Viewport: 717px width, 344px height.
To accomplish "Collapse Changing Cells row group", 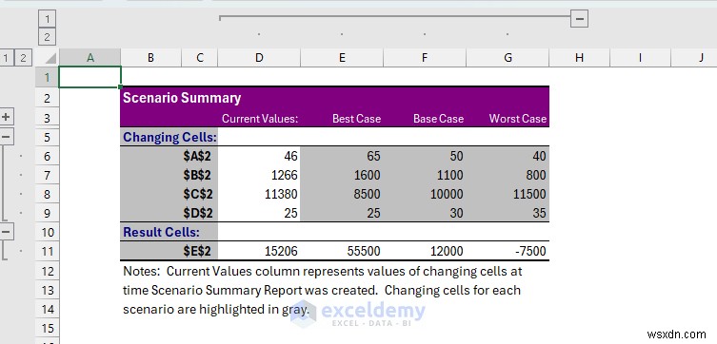I will (x=6, y=137).
